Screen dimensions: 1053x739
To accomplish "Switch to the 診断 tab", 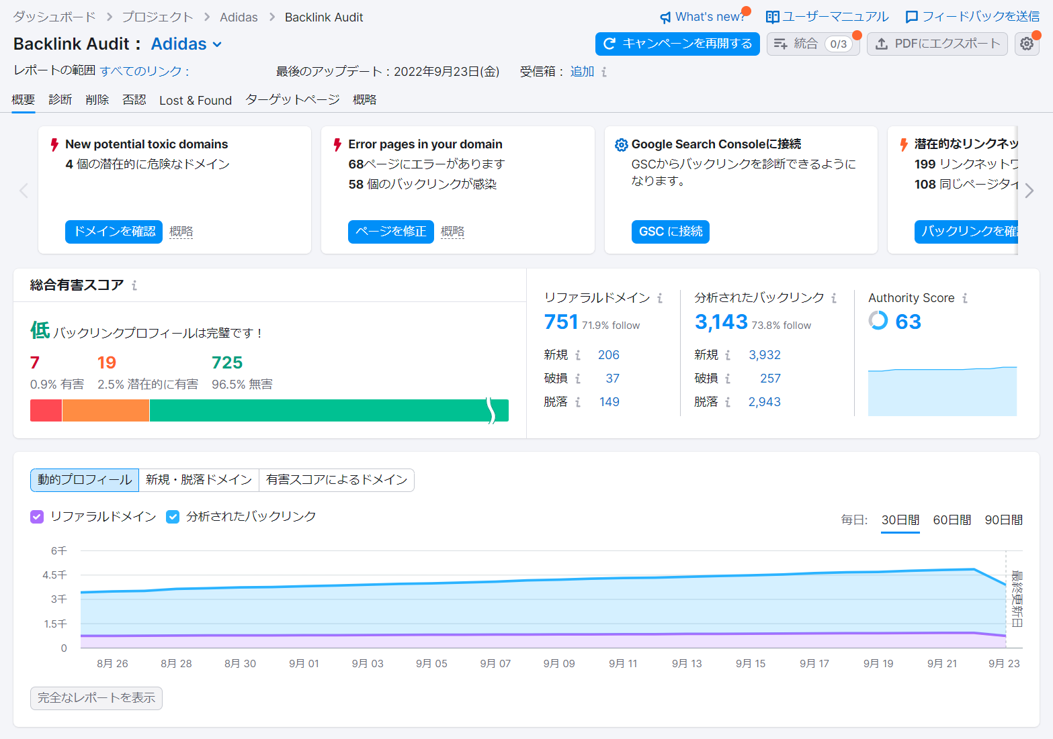I will [x=60, y=100].
